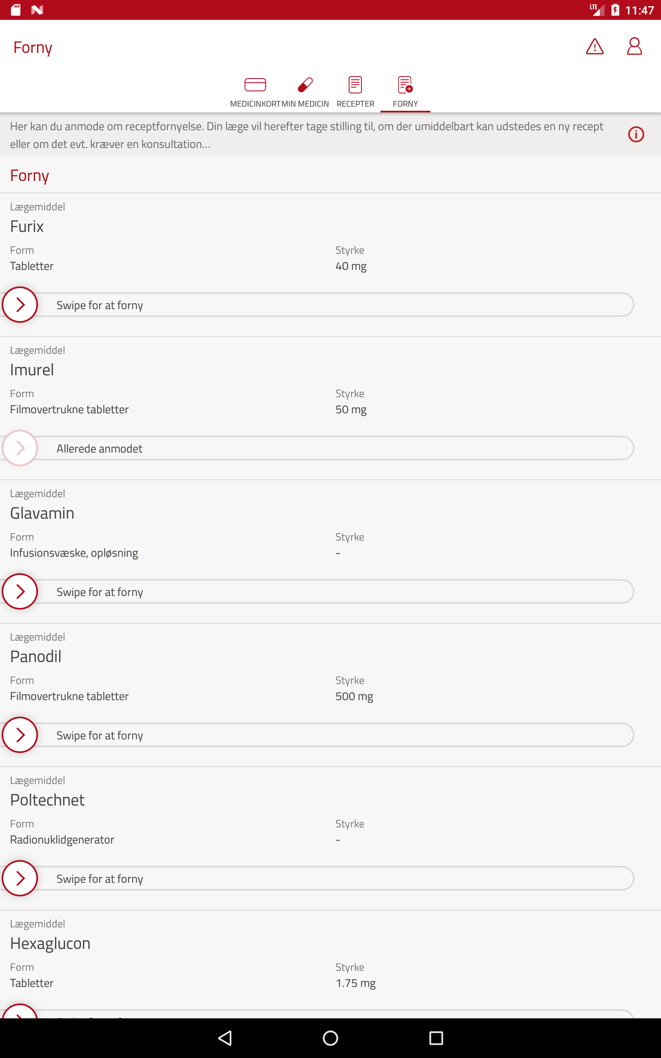661x1058 pixels.
Task: Open the user profile icon
Action: click(634, 46)
